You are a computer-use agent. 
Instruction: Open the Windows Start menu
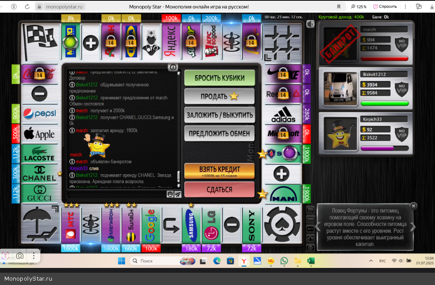point(122,261)
